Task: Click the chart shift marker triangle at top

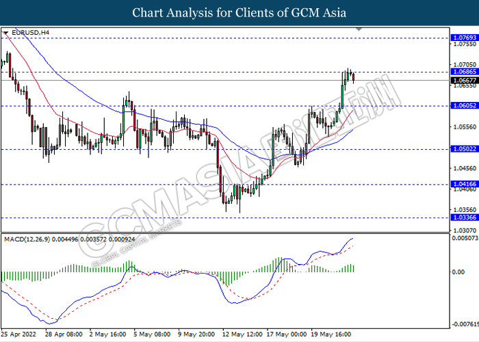Action: 359,29
